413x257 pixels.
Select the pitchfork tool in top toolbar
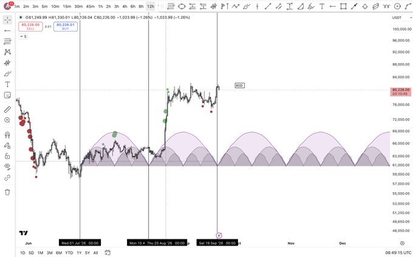(214, 6)
